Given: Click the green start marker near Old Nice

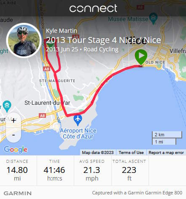Looking at the screenshot, I should 141,57.
